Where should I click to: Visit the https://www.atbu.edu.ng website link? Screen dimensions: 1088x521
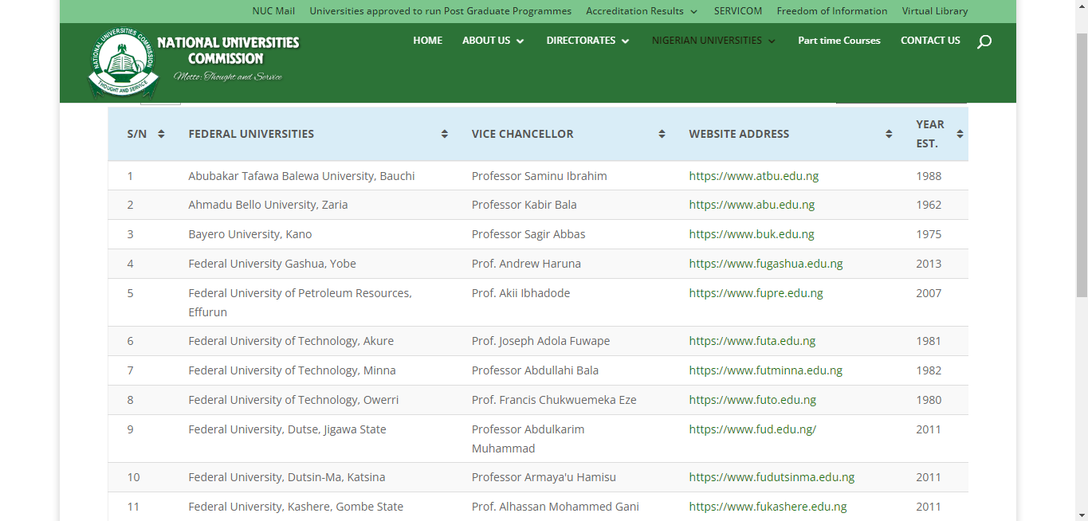pyautogui.click(x=753, y=176)
